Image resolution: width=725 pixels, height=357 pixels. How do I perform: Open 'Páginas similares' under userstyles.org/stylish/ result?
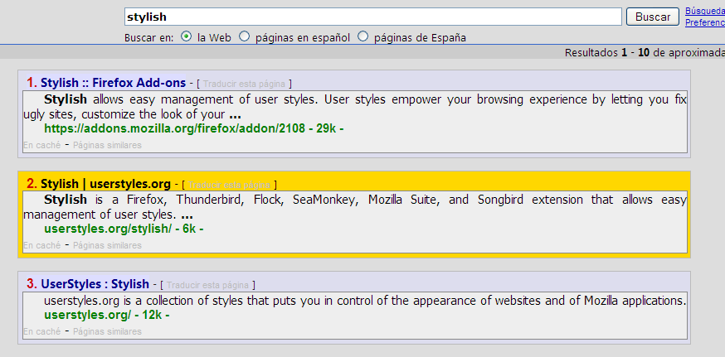click(107, 245)
